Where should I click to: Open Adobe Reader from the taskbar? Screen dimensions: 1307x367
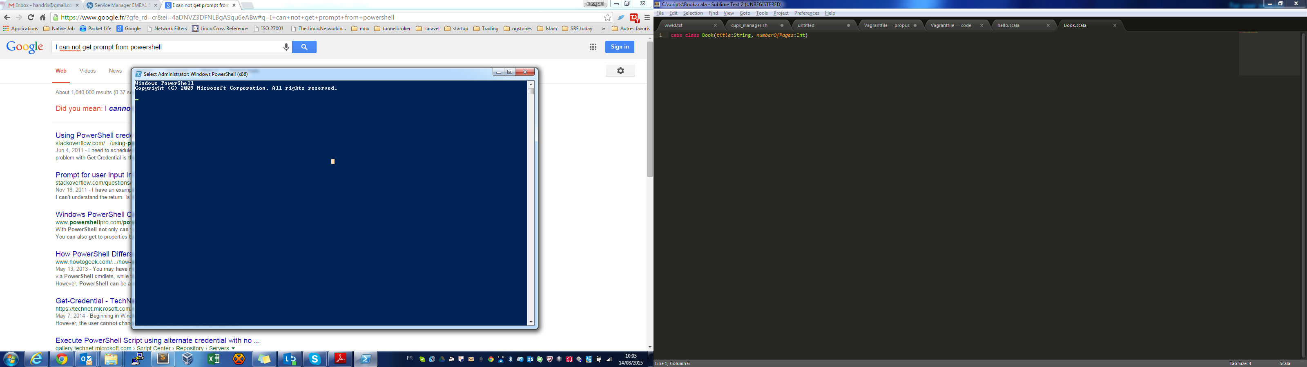(341, 359)
